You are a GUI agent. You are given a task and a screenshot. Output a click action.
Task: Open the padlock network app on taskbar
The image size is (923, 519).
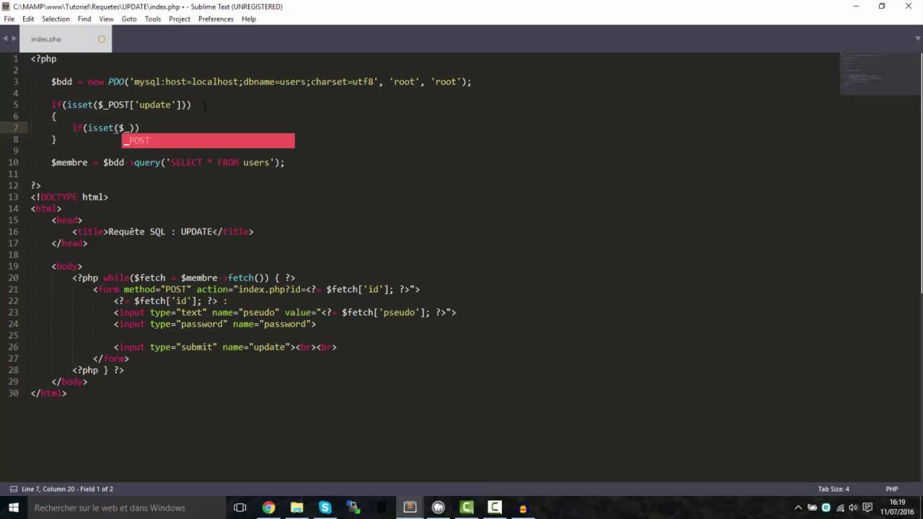pos(353,507)
